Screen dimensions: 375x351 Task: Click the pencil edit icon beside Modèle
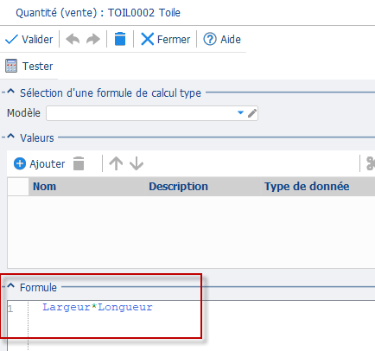[252, 113]
